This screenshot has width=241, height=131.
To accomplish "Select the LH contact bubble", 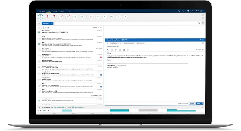I will coord(82,17).
